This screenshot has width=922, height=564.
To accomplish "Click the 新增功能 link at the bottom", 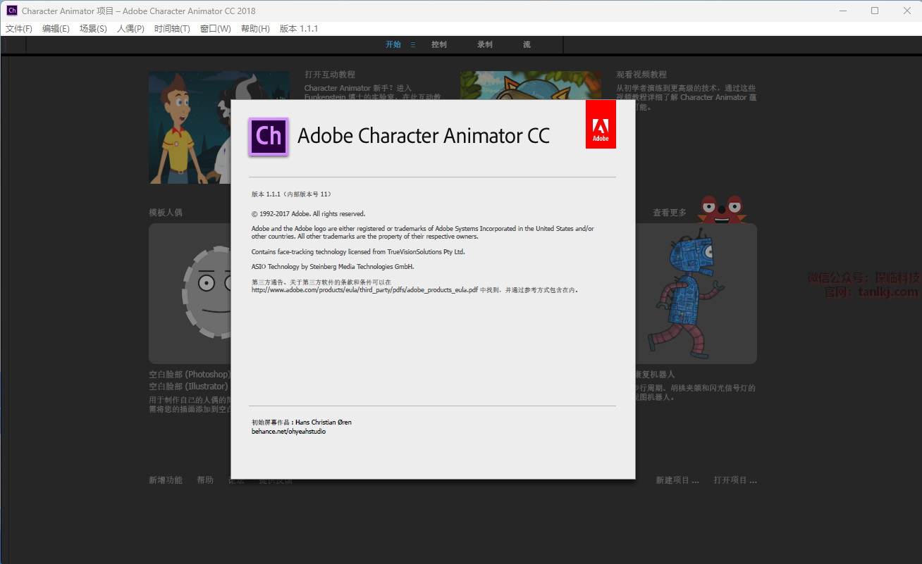I will (165, 480).
